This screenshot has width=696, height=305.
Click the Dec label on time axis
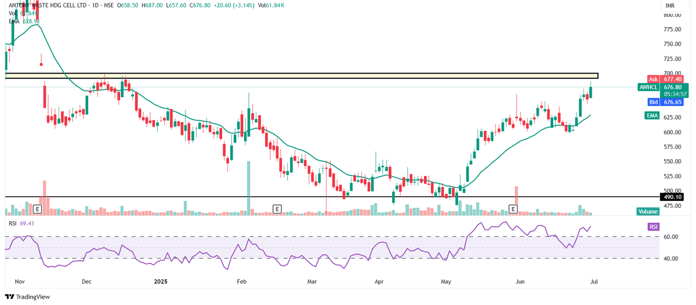[87, 281]
